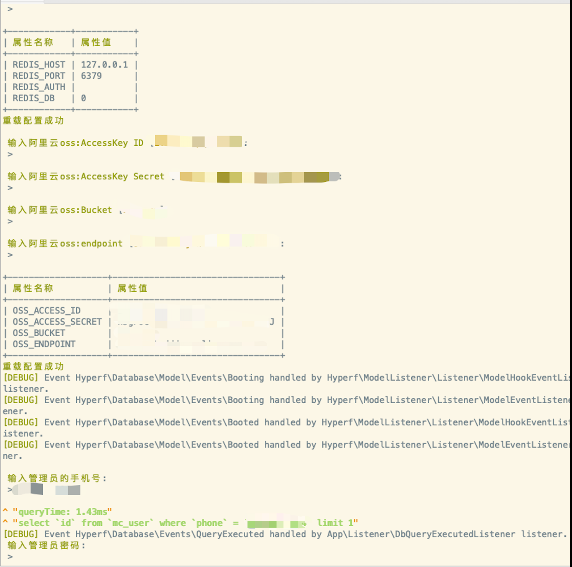Select the OSS_BUCKET row label
572x567 pixels.
point(39,333)
